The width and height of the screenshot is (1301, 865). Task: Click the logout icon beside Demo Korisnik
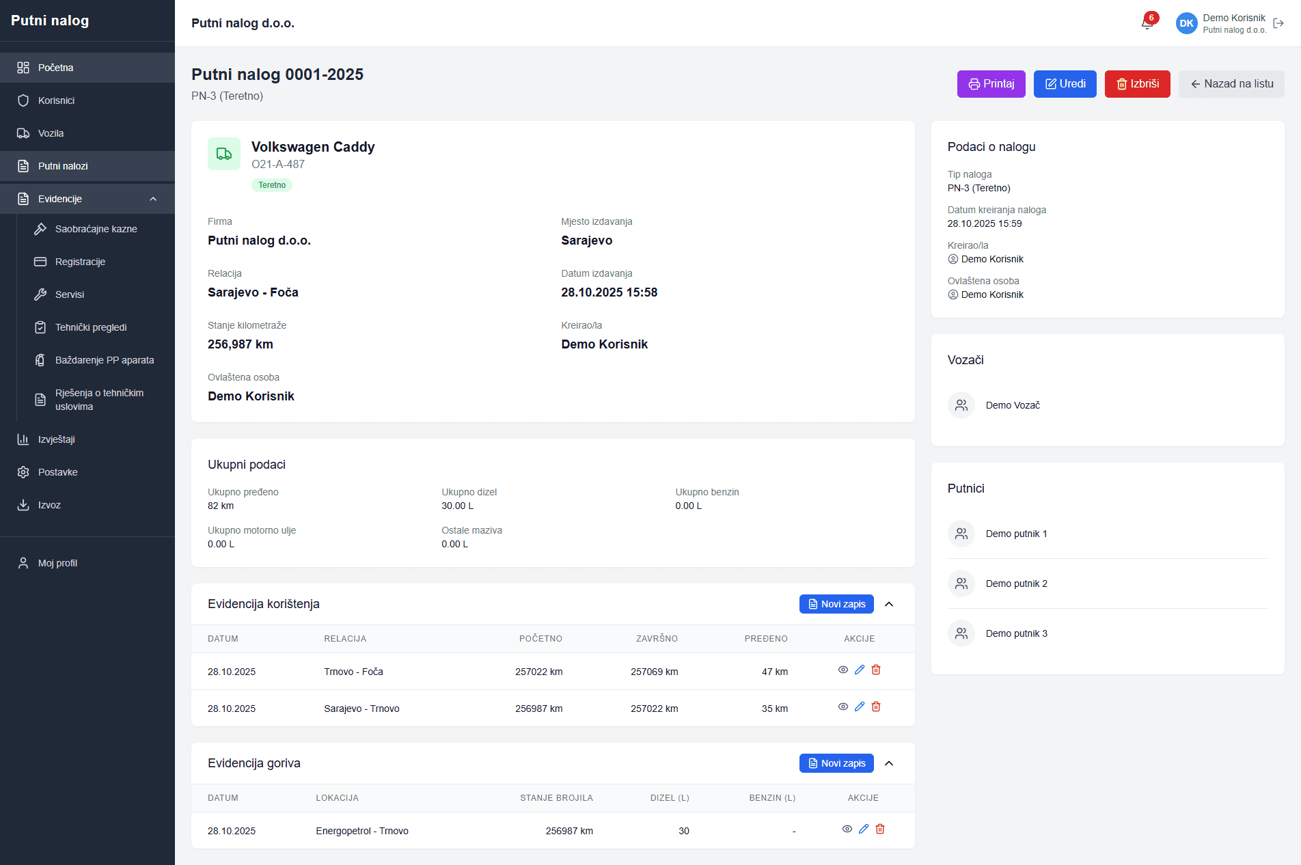tap(1278, 23)
